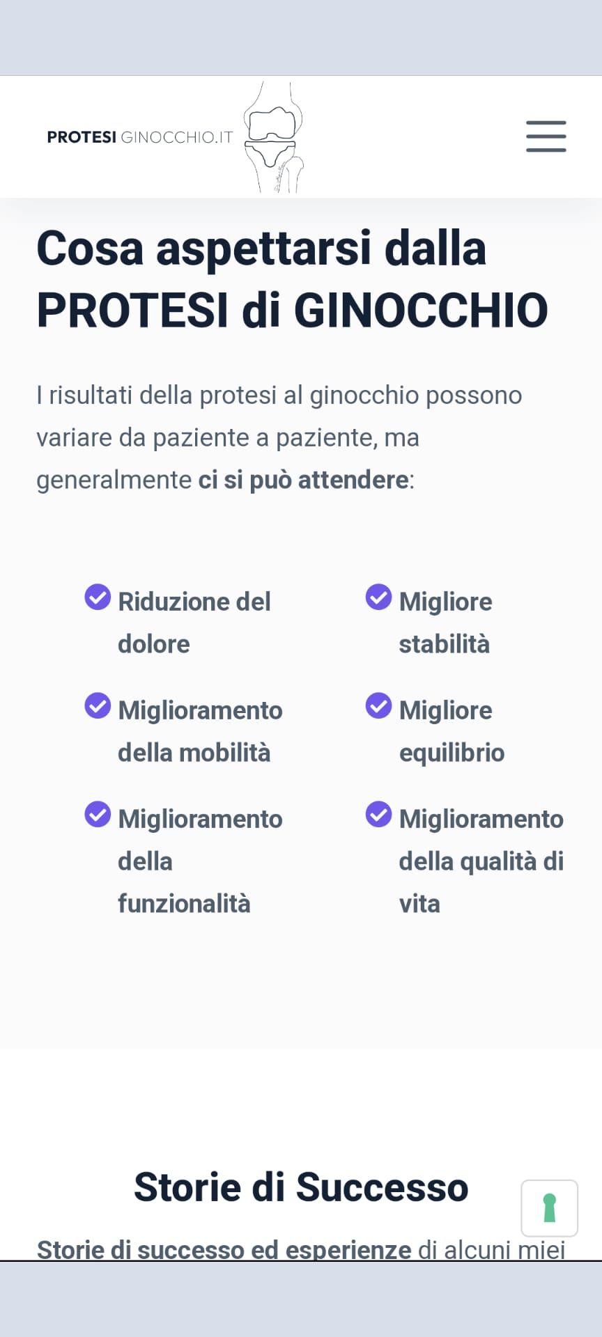Image resolution: width=602 pixels, height=1337 pixels.
Task: Click 'Storie di successo ed esperienze' bold text
Action: [x=224, y=1249]
